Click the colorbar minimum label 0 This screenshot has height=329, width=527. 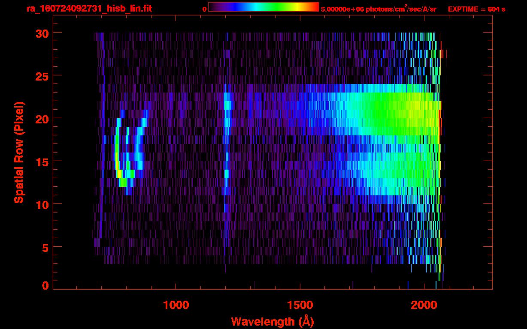pyautogui.click(x=204, y=9)
